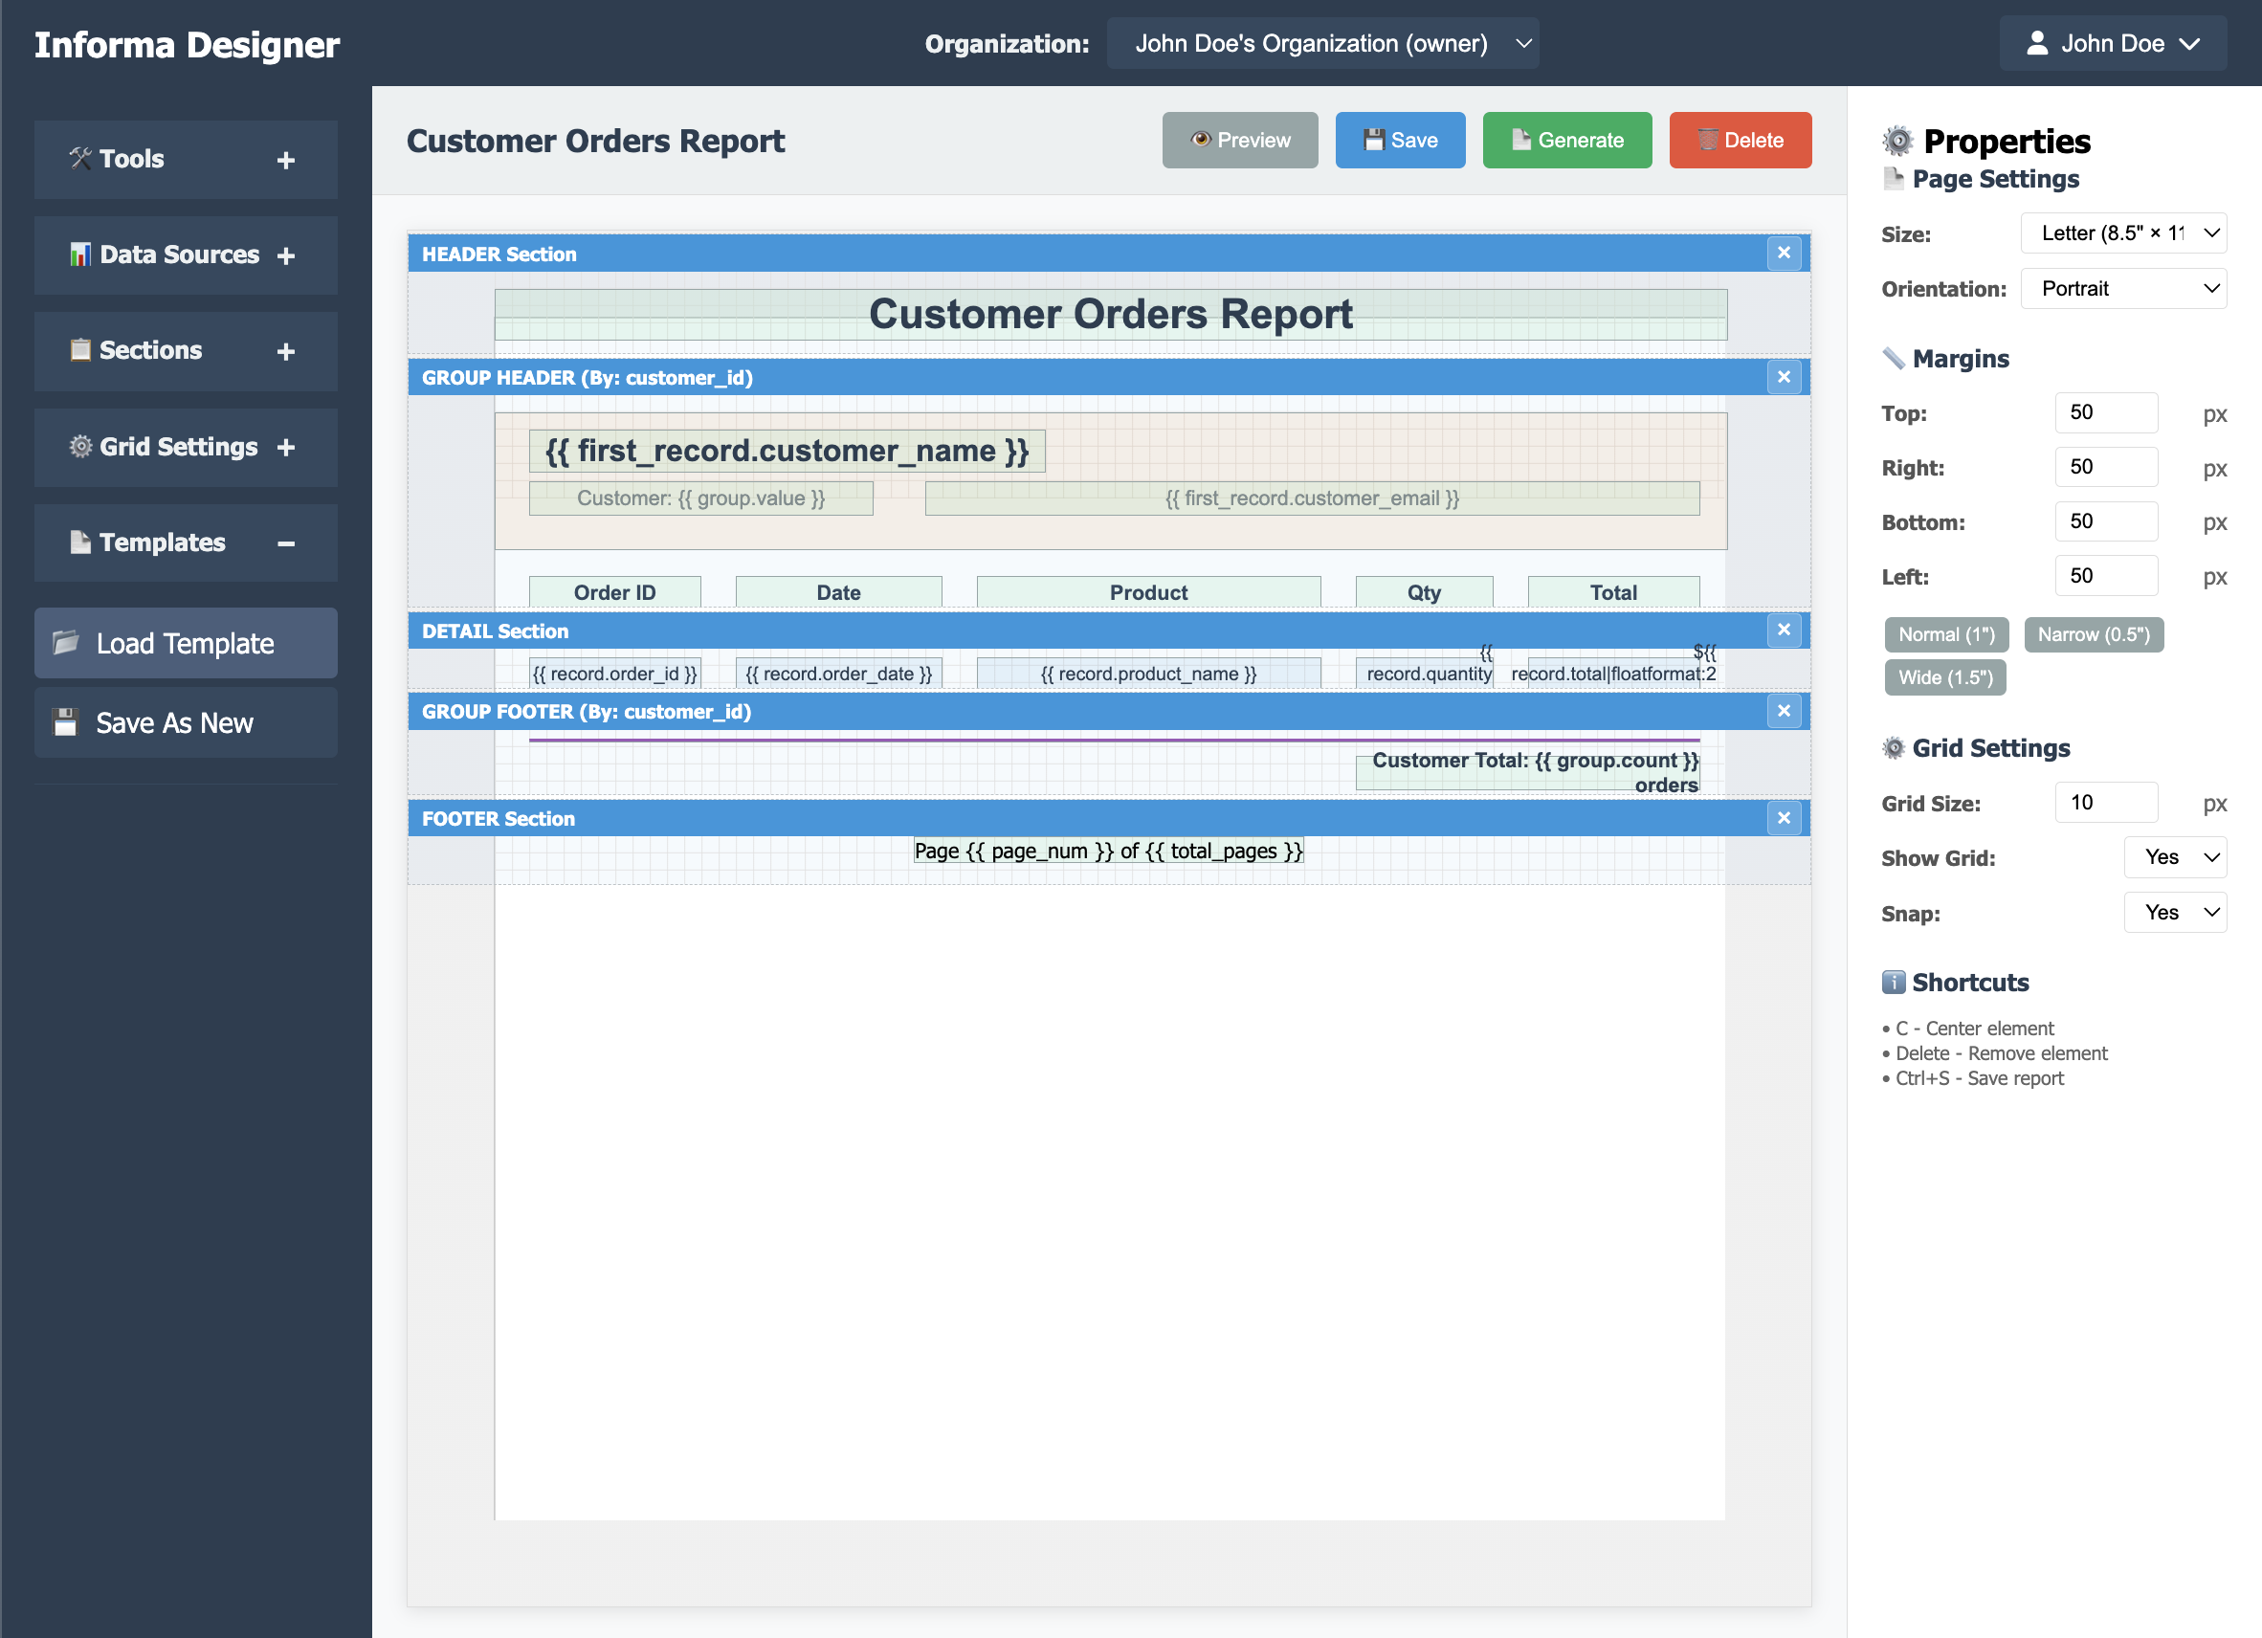Click the Preview eye icon button
2262x1638 pixels.
tap(1239, 141)
